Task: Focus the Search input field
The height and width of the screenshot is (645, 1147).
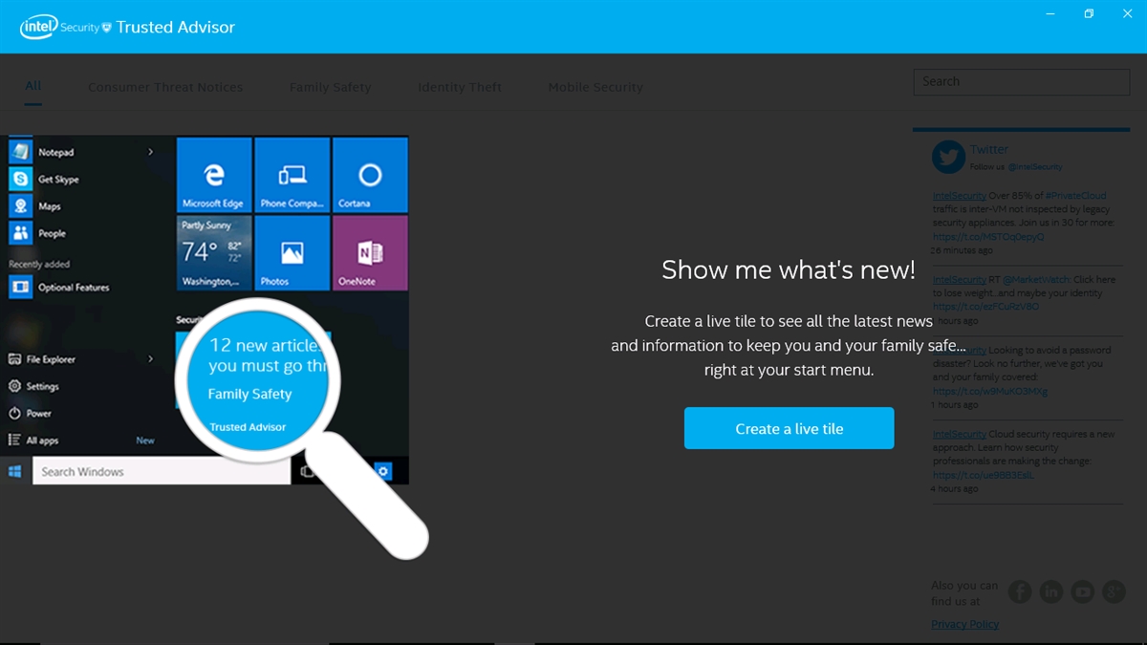Action: pyautogui.click(x=1021, y=82)
